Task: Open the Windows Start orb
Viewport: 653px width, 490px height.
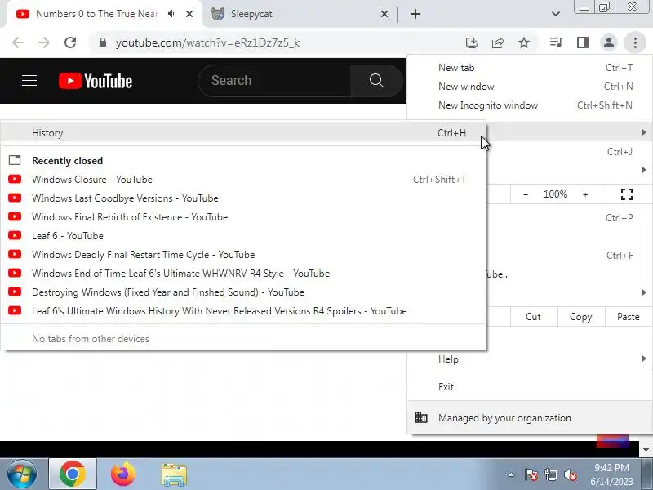Action: tap(22, 474)
